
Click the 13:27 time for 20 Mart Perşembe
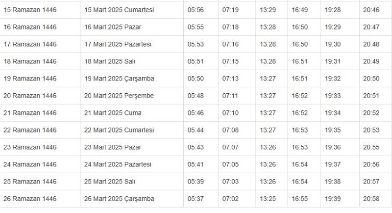[268, 96]
